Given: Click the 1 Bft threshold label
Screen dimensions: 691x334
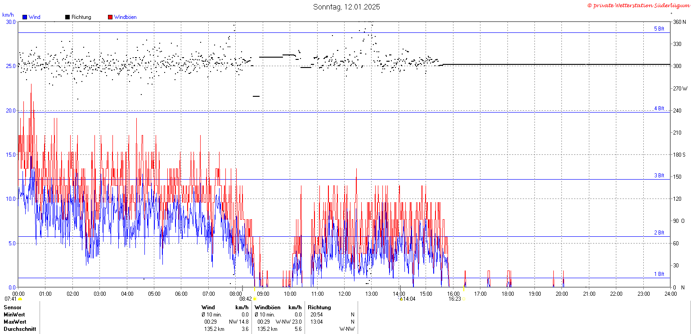Looking at the screenshot, I should [659, 274].
